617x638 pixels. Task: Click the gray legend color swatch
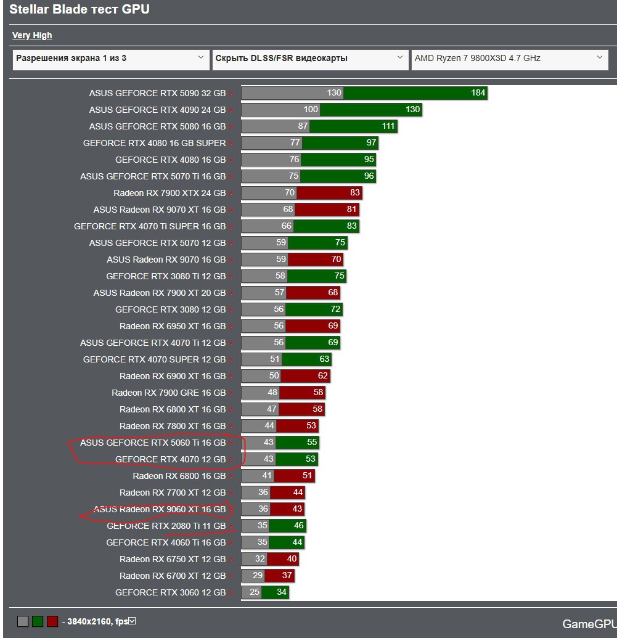(23, 621)
